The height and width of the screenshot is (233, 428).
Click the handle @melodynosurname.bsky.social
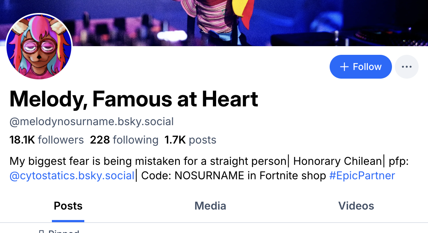(x=92, y=122)
